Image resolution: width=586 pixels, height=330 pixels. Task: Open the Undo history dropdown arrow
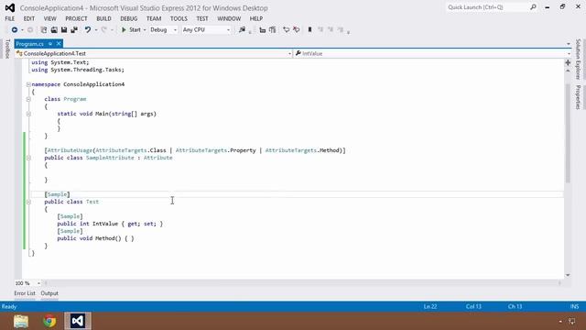pyautogui.click(x=95, y=29)
